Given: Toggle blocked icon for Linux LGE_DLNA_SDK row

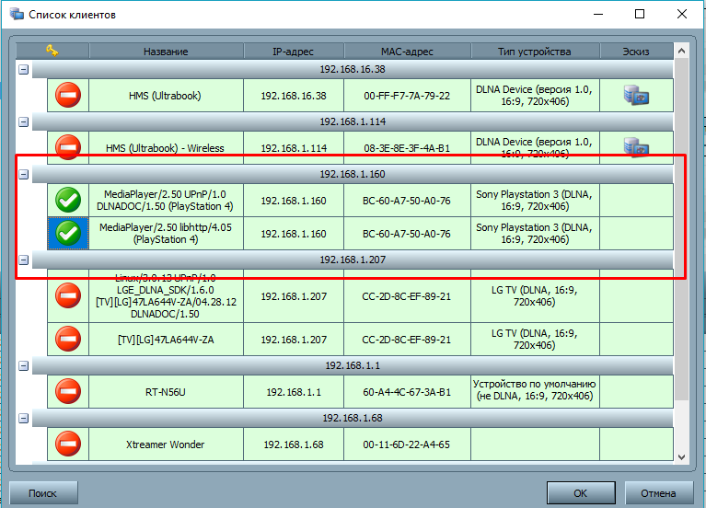Looking at the screenshot, I should click(68, 294).
